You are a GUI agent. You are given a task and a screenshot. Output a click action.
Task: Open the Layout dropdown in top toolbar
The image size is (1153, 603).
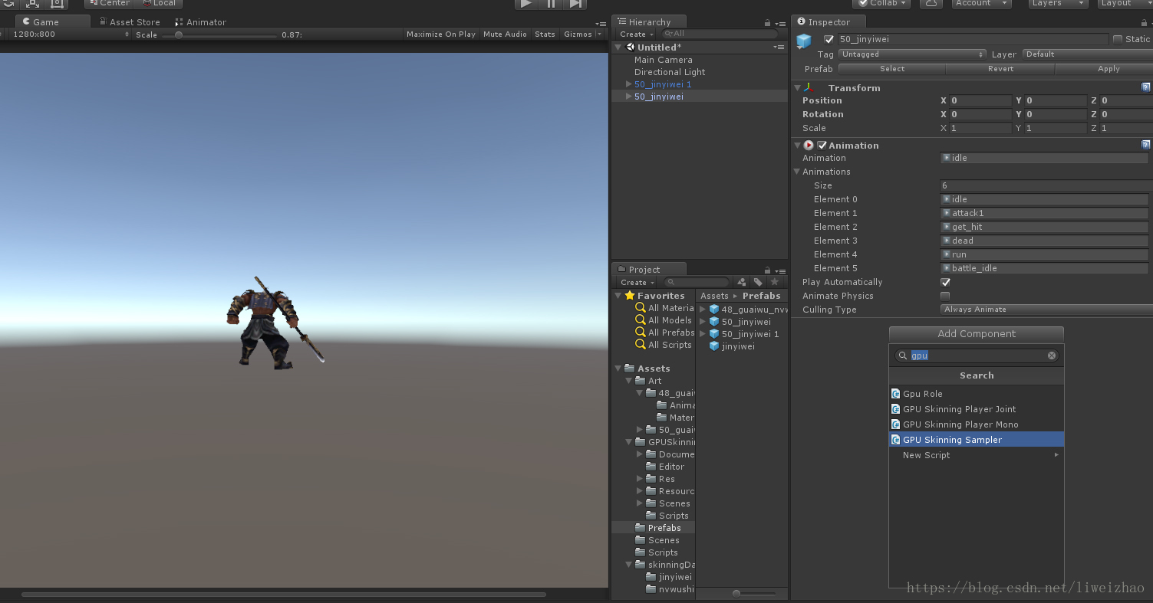(1125, 4)
